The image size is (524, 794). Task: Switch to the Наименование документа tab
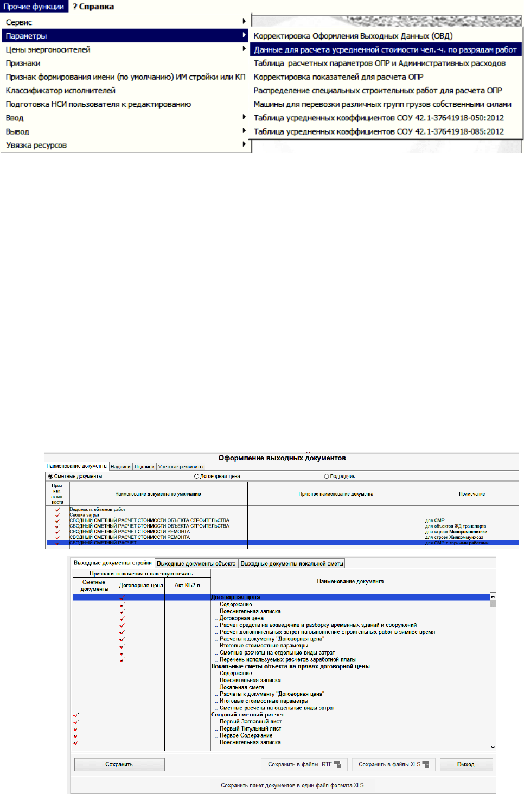pos(76,466)
